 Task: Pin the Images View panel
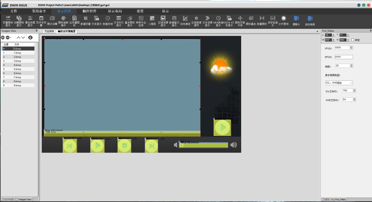(x=36, y=31)
